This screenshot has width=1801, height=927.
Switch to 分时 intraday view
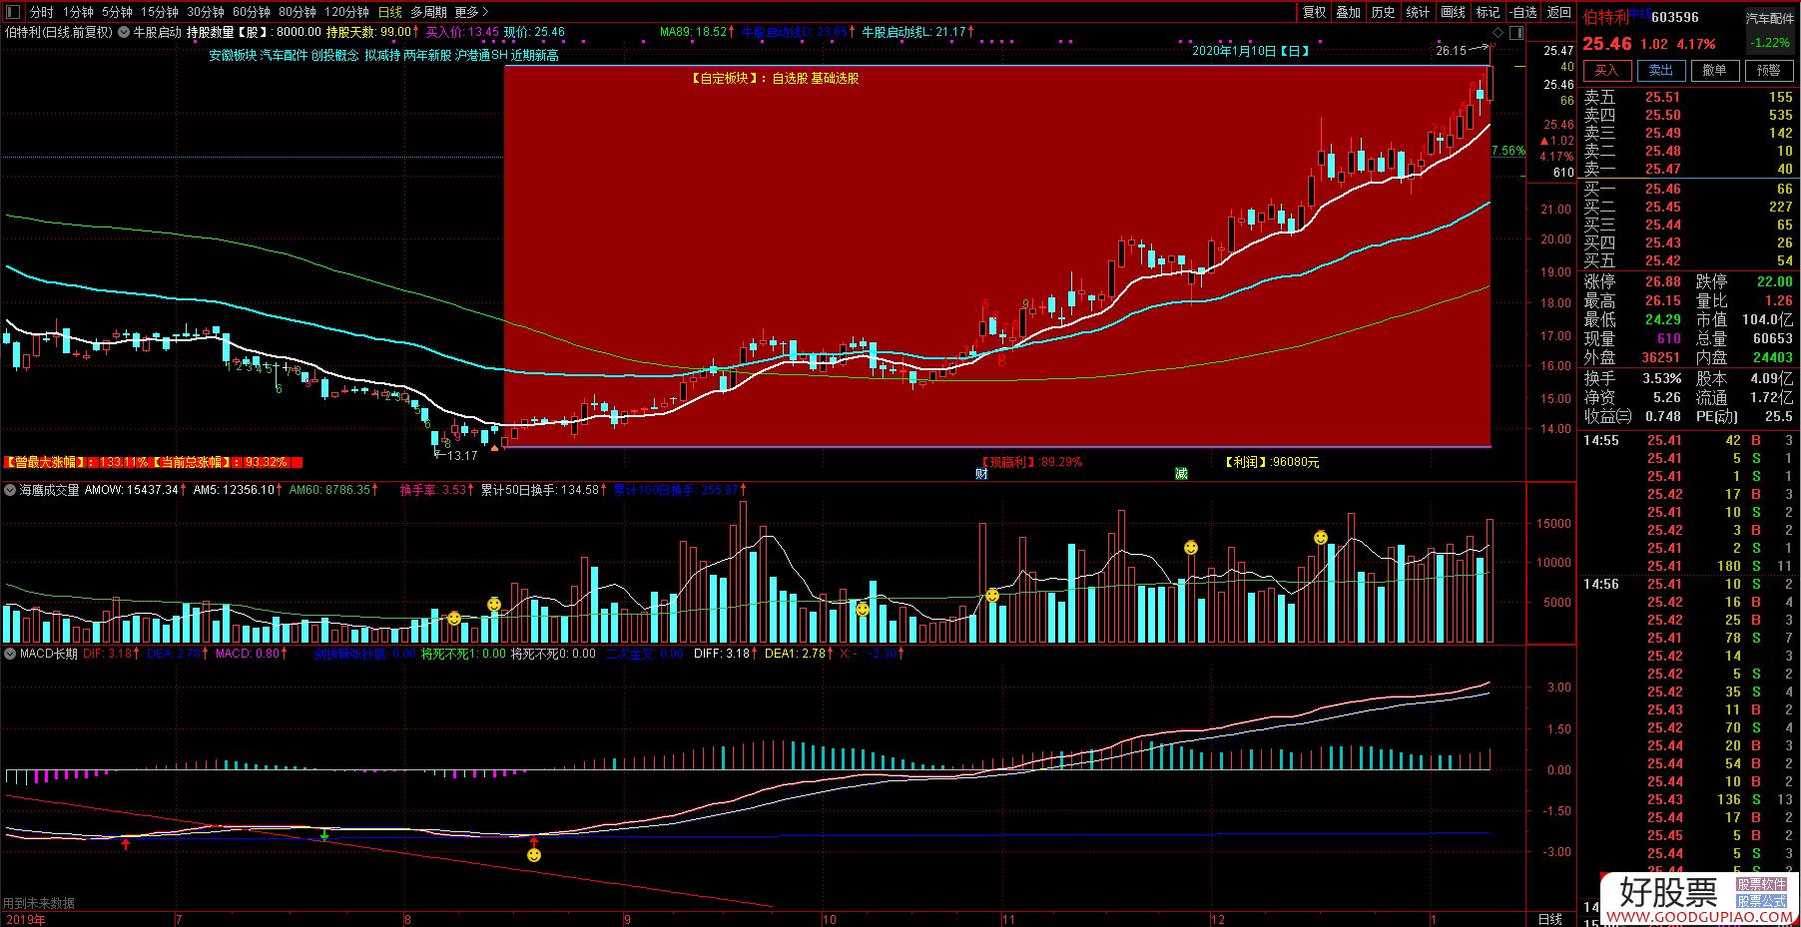[x=41, y=12]
